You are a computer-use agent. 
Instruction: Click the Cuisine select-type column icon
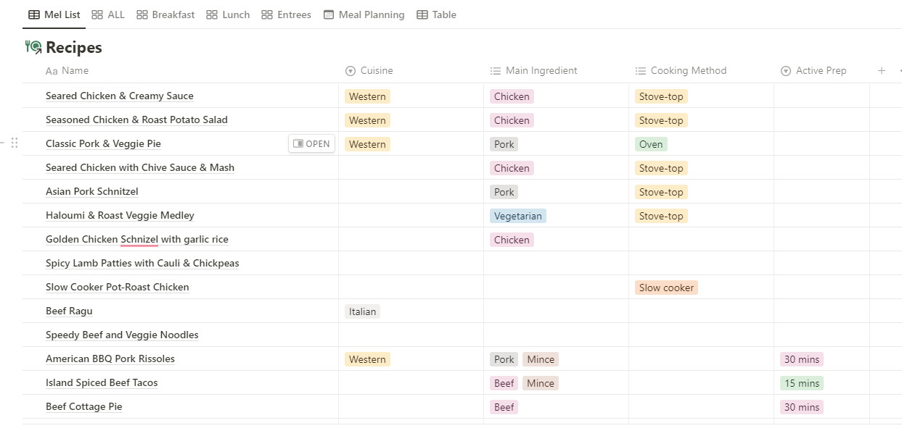[x=350, y=71]
